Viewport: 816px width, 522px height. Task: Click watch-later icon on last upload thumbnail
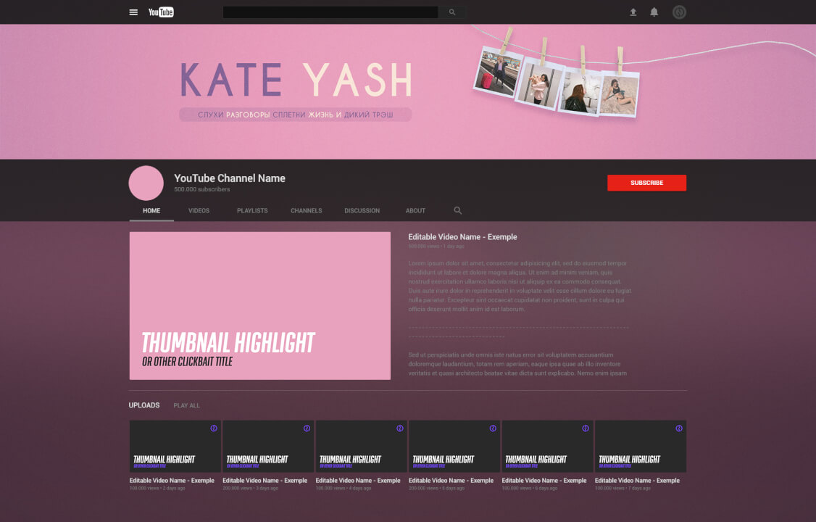pos(678,428)
